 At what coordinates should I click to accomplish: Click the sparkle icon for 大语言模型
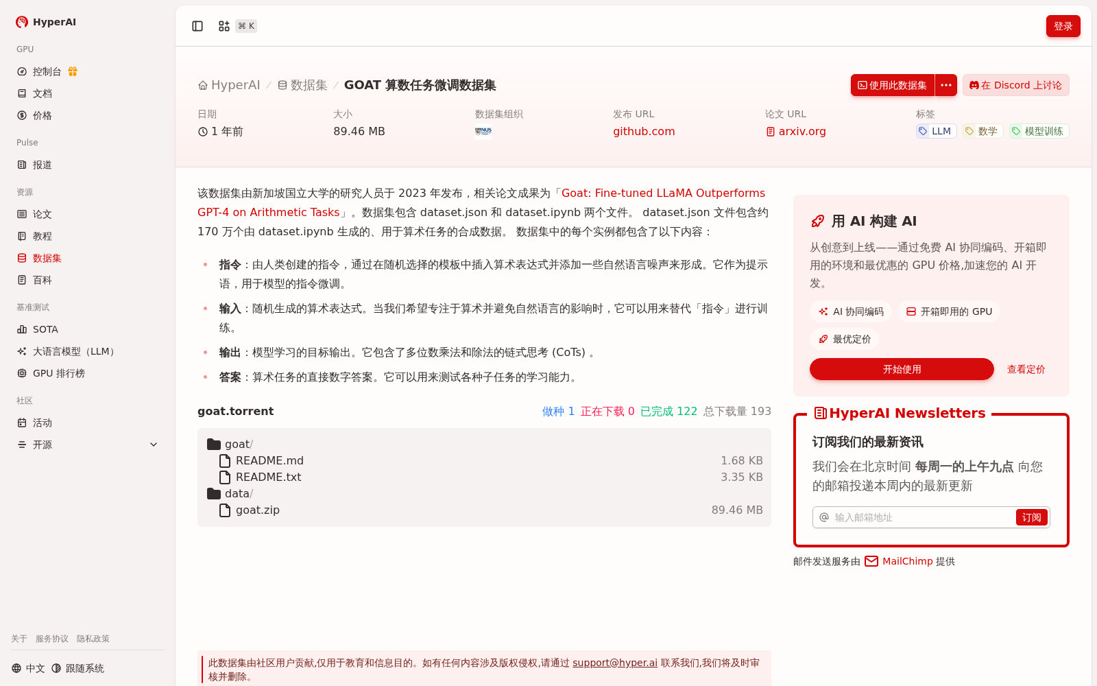[22, 351]
